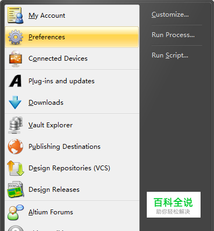Screen dimensions: 214x231
Task: Click the Connected Devices USB monitor icon
Action: (16, 59)
